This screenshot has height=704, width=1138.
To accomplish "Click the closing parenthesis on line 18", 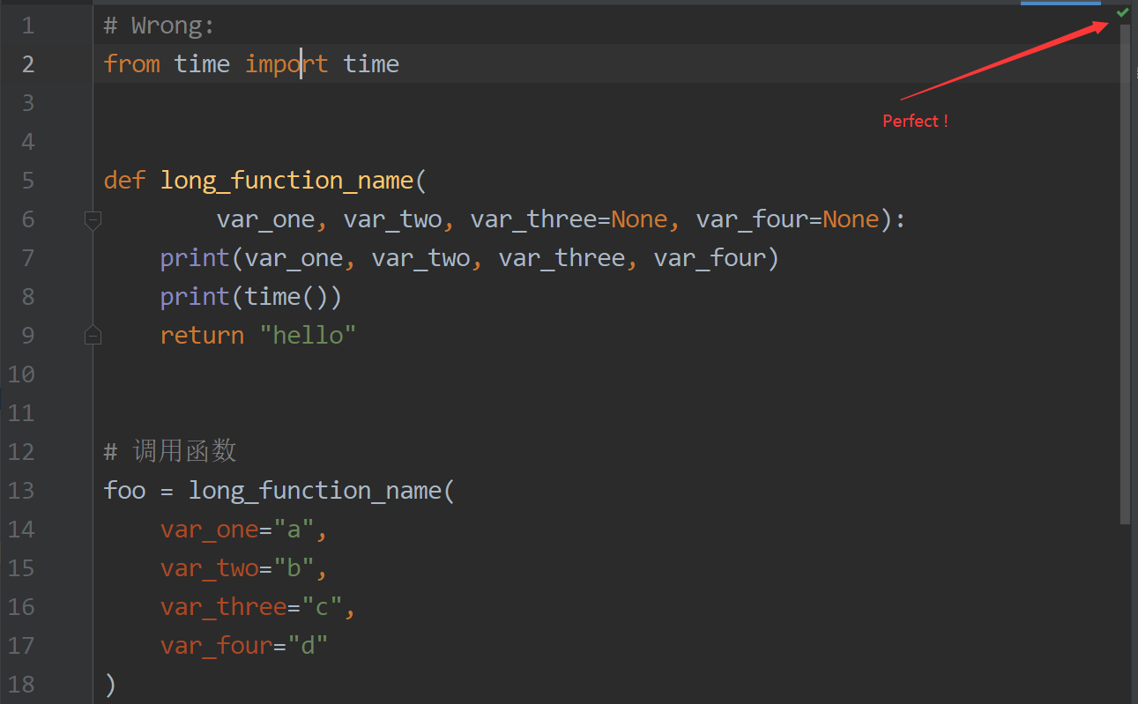I will click(x=110, y=685).
